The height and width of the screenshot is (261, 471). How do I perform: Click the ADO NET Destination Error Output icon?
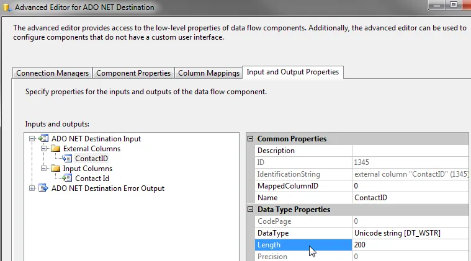pyautogui.click(x=43, y=188)
